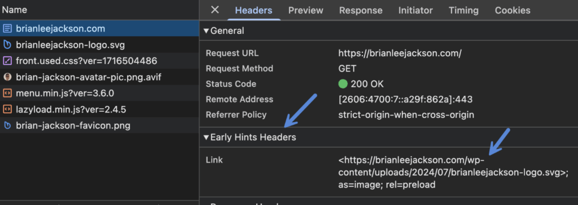Close the request details panel
Screen dimensions: 578x205
(x=214, y=10)
